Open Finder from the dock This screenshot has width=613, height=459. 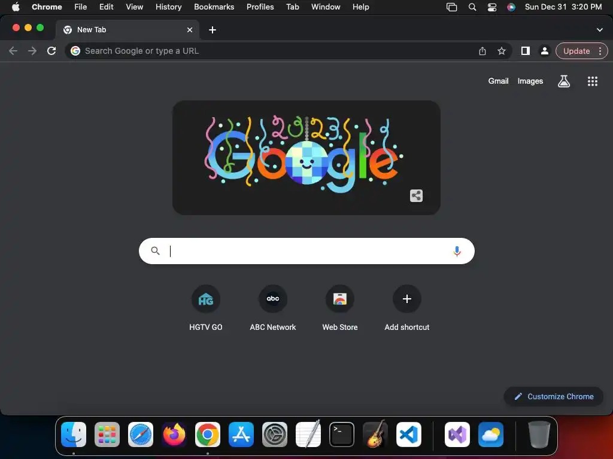click(x=74, y=434)
